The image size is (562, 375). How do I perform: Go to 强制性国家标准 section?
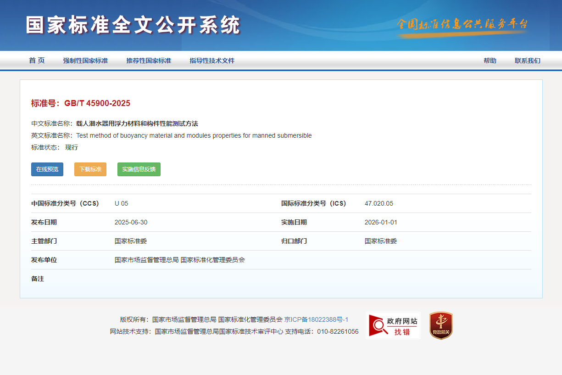click(x=85, y=61)
